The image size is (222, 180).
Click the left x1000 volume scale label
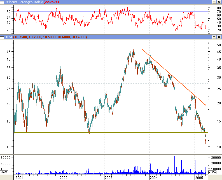(4, 172)
